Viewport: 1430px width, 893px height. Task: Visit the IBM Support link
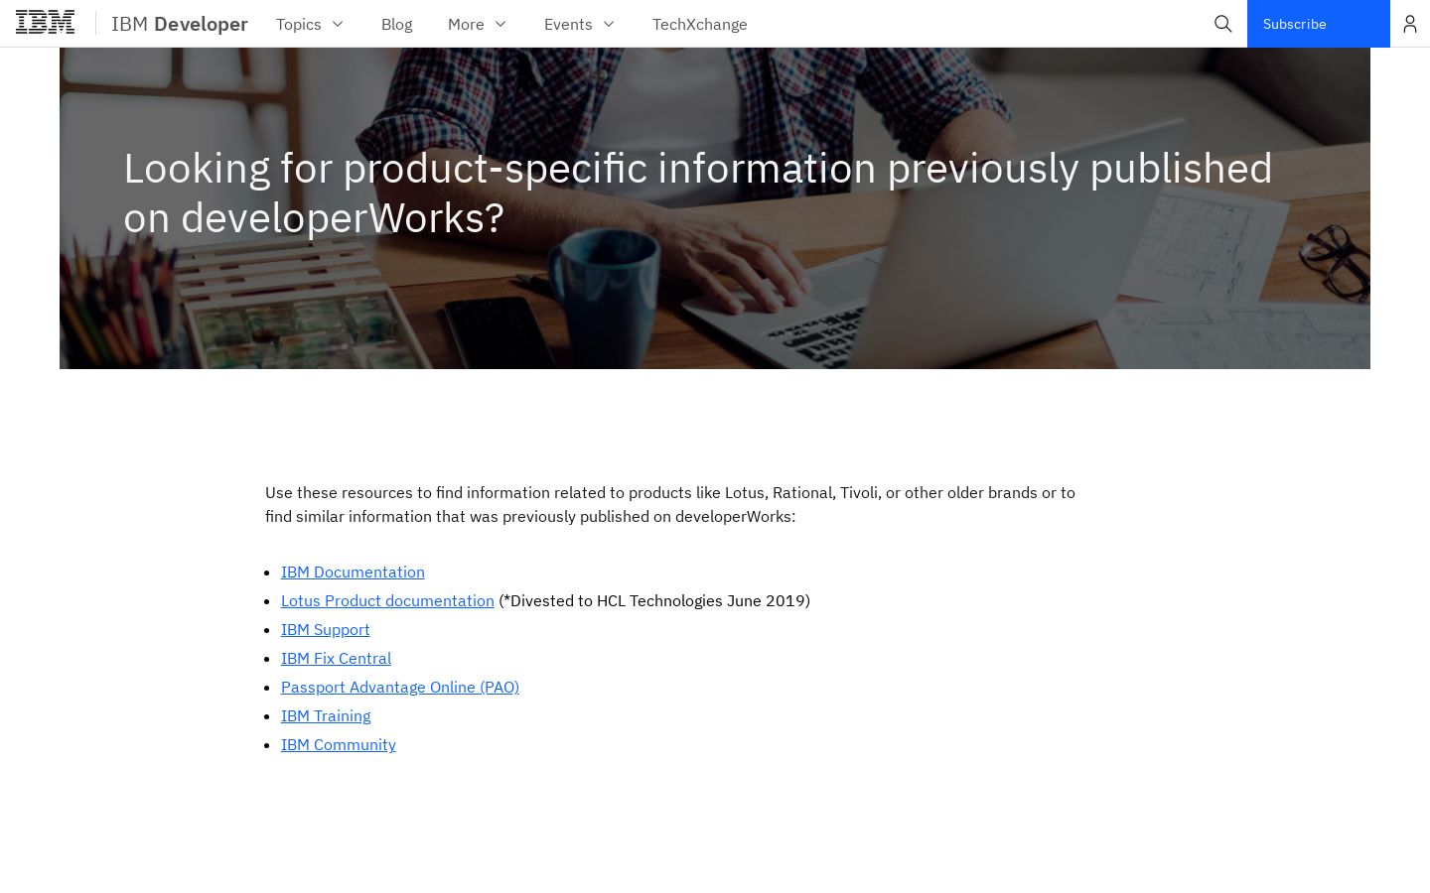(326, 629)
